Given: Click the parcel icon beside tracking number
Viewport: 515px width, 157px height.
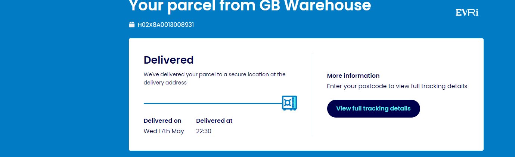Looking at the screenshot, I should (132, 25).
